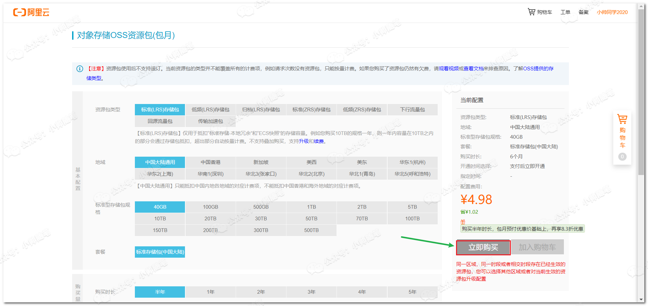
Task: Click the gift icon under price
Action: pos(463,222)
